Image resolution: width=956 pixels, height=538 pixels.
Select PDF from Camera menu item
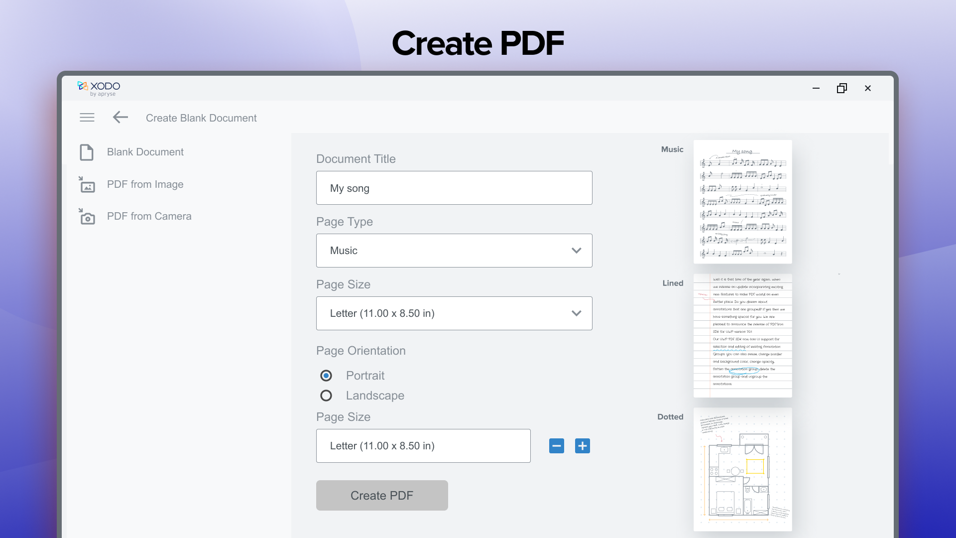149,216
